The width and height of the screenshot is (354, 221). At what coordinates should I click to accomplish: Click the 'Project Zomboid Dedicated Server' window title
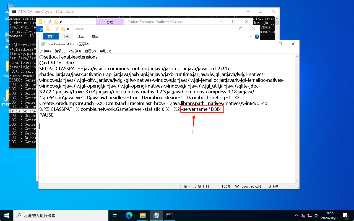point(155,22)
